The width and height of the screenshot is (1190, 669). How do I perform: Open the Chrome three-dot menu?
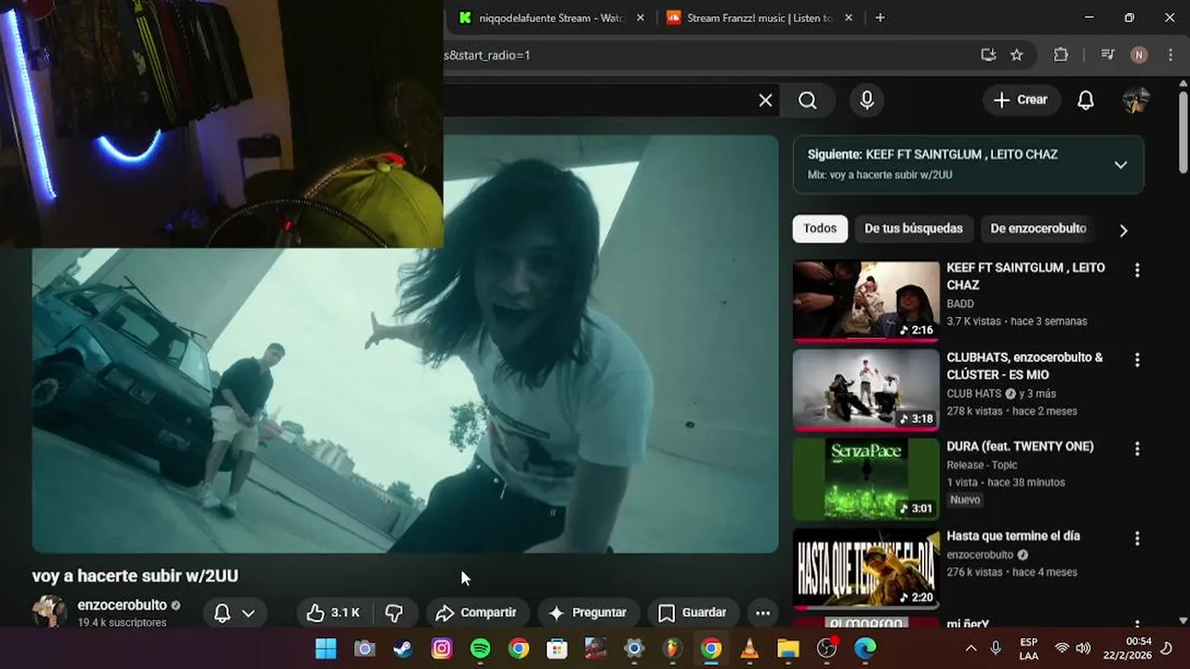(x=1170, y=55)
